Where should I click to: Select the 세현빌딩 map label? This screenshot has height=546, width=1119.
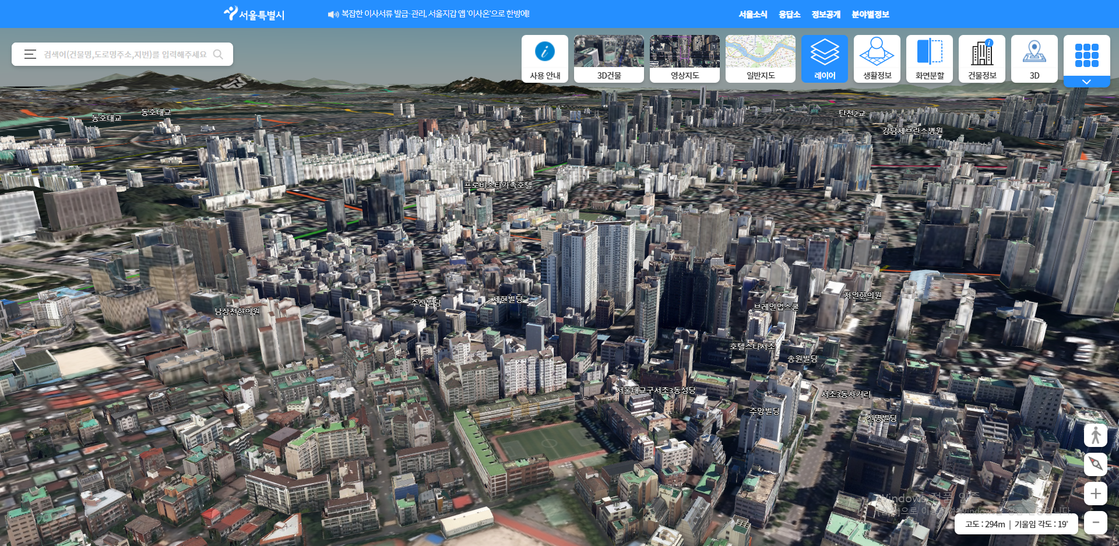(508, 299)
